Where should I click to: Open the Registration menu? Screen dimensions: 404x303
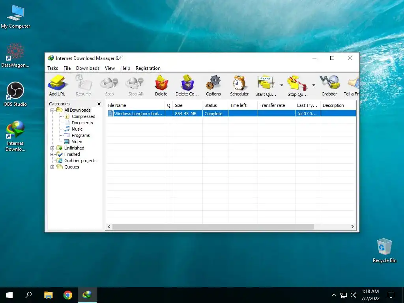(148, 68)
